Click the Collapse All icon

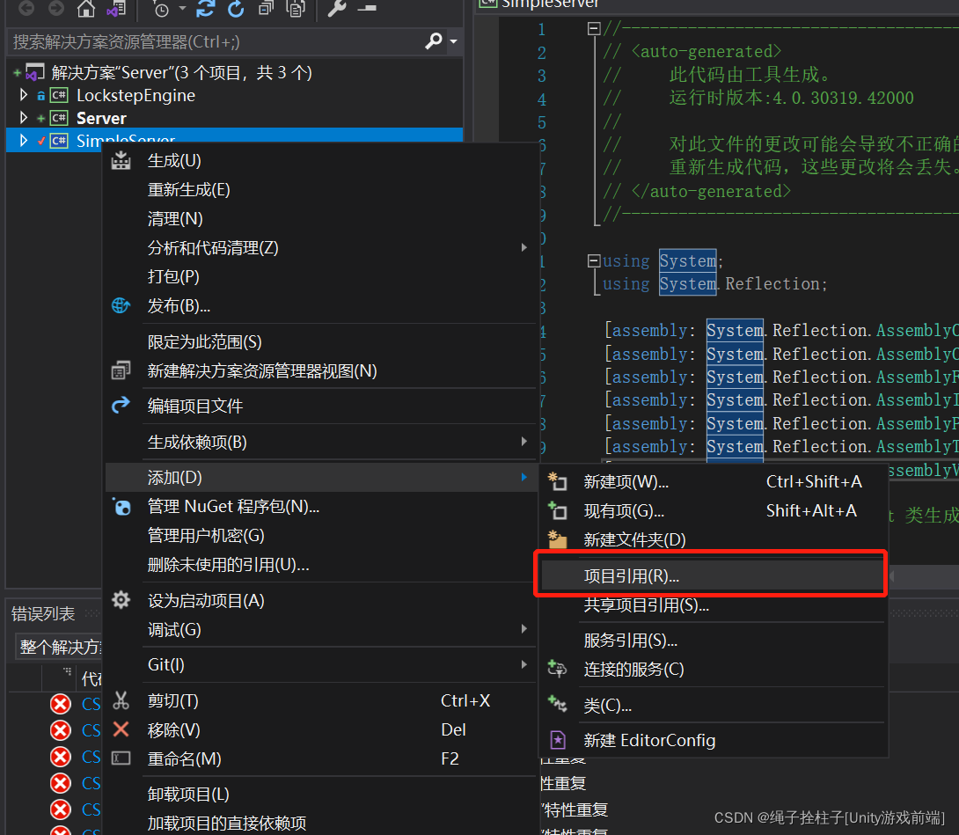point(266,9)
